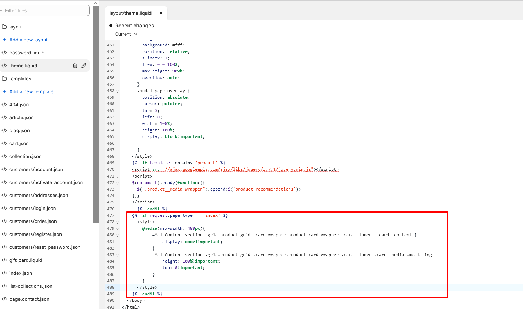
Task: Rename theme.liquid using the pencil icon
Action: [84, 66]
